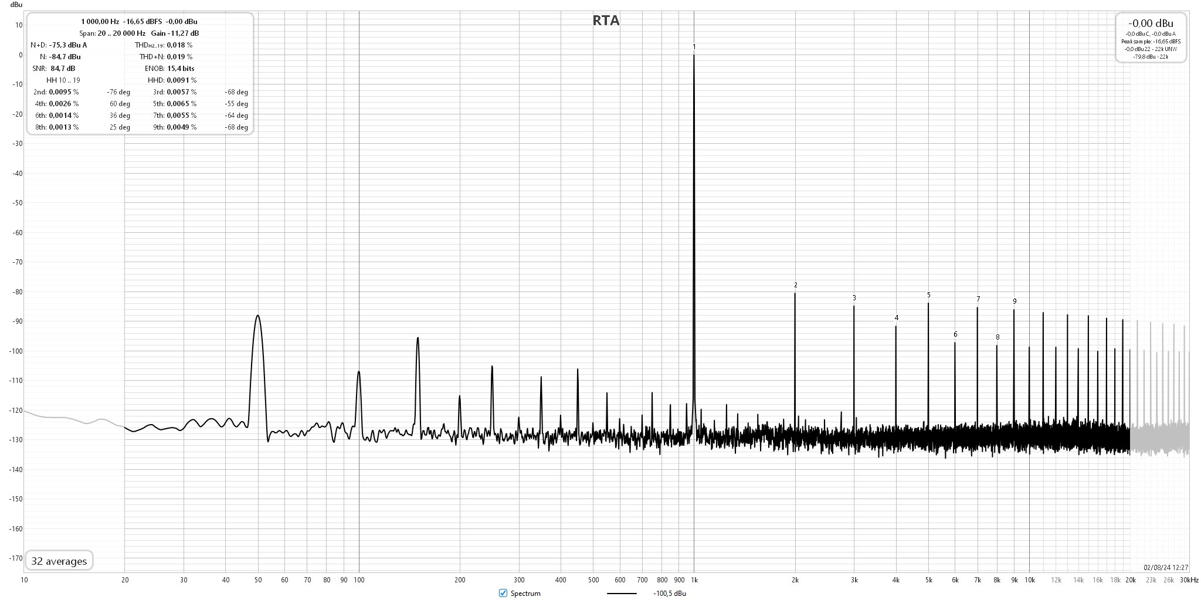Click harmonic marker 2 at 2k
1201x600 pixels.
pos(796,285)
